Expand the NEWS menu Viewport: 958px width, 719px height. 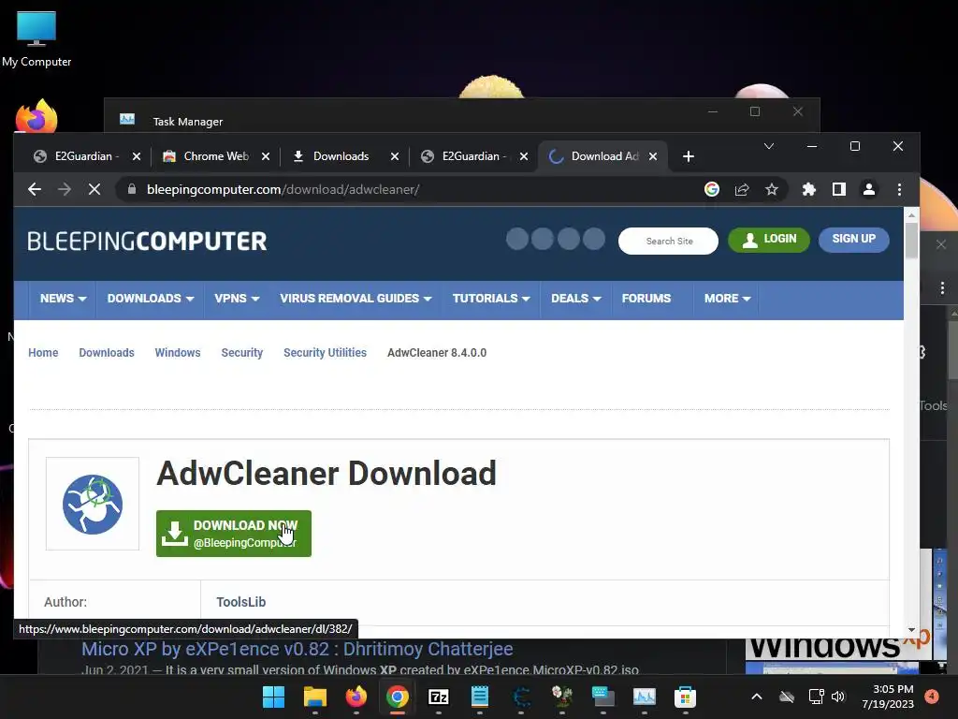63,299
